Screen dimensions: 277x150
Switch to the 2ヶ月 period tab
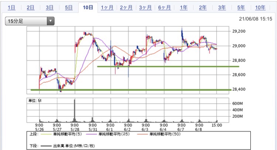[x=126, y=7]
